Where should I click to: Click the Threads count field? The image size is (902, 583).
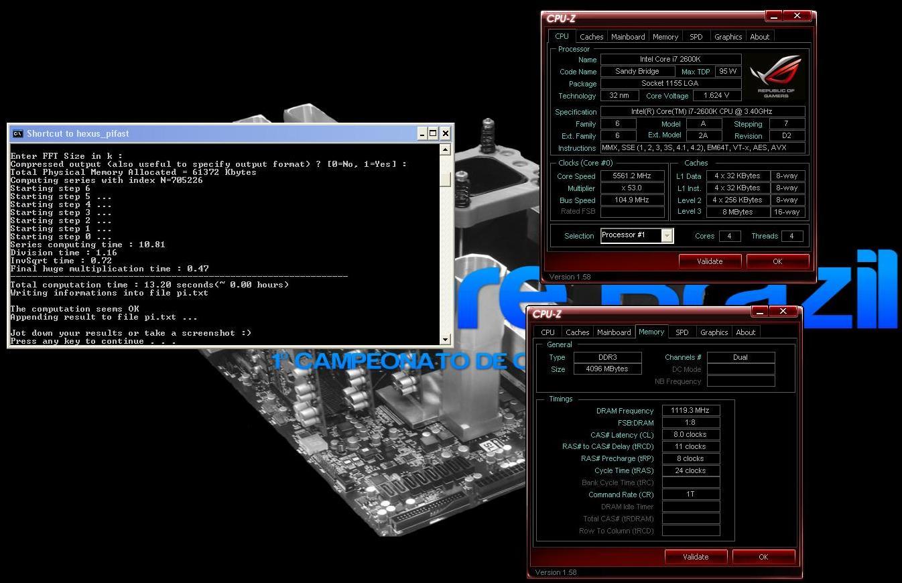point(792,236)
